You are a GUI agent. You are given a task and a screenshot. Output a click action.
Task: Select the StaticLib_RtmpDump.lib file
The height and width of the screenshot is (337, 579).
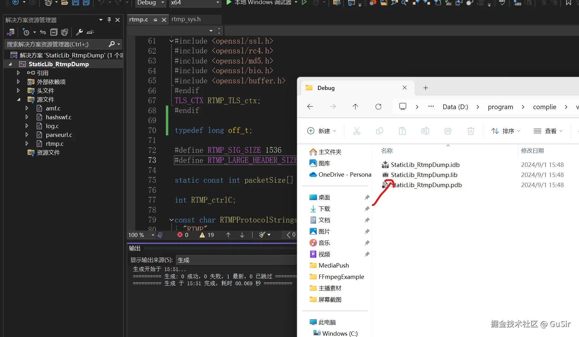(424, 175)
